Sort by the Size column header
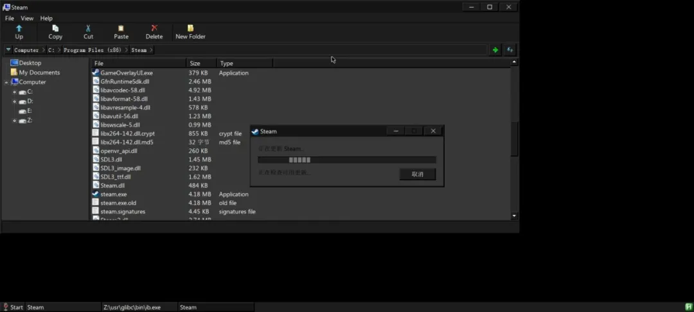This screenshot has height=312, width=694. point(201,63)
